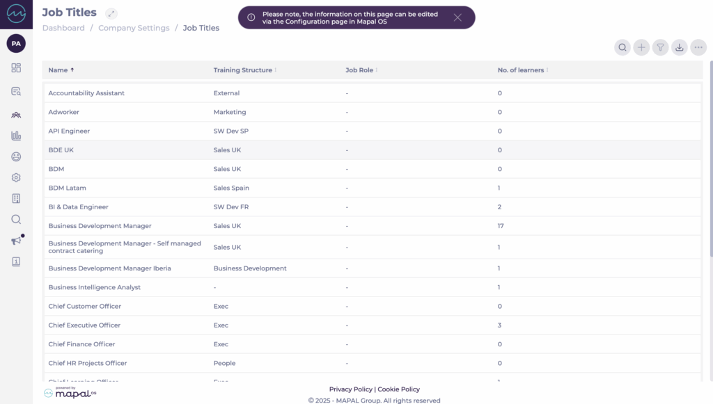Open Company Settings breadcrumb
This screenshot has height=404, width=713.
point(134,29)
